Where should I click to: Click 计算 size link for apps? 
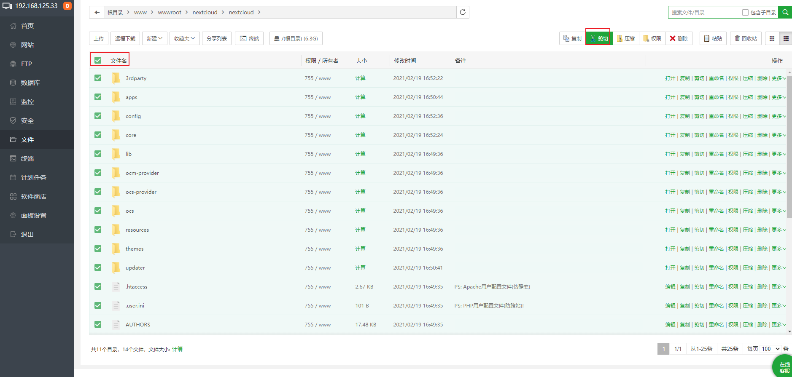[360, 97]
